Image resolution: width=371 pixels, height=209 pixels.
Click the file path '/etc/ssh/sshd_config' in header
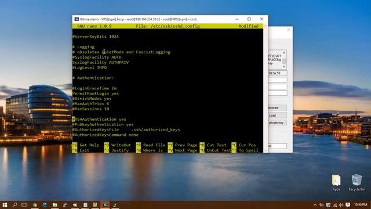(175, 26)
